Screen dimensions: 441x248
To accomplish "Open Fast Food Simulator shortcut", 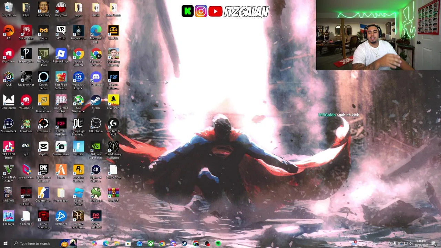I will 61,80.
